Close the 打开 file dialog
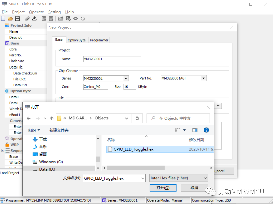273x204 pixels. [208, 107]
